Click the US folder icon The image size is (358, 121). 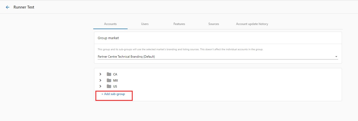(x=109, y=86)
